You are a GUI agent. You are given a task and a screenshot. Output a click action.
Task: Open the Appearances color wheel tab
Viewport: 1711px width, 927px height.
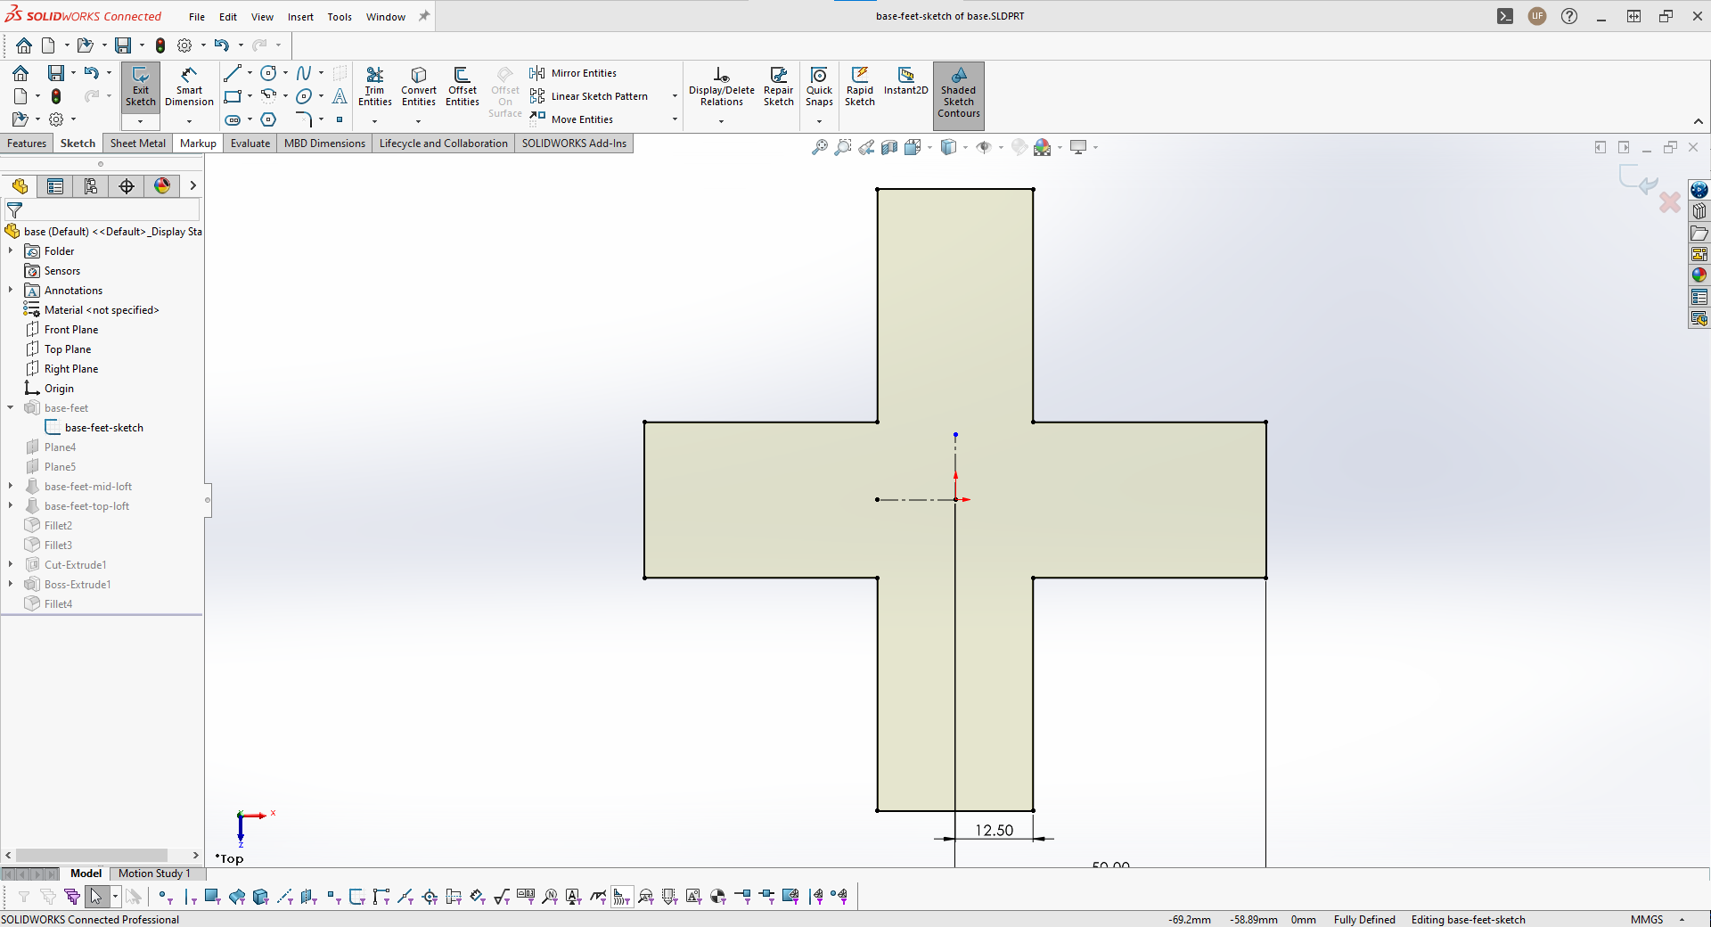tap(162, 185)
